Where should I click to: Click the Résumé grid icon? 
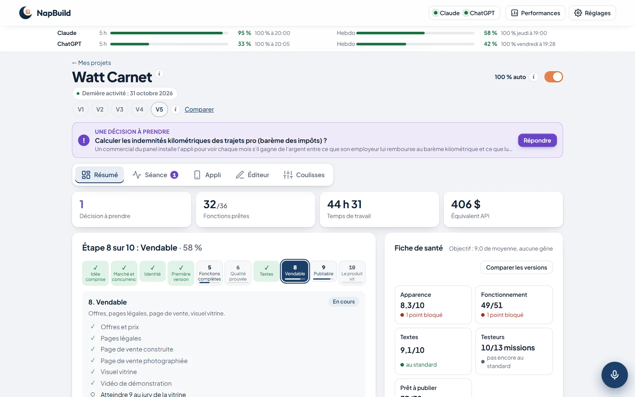pyautogui.click(x=86, y=175)
